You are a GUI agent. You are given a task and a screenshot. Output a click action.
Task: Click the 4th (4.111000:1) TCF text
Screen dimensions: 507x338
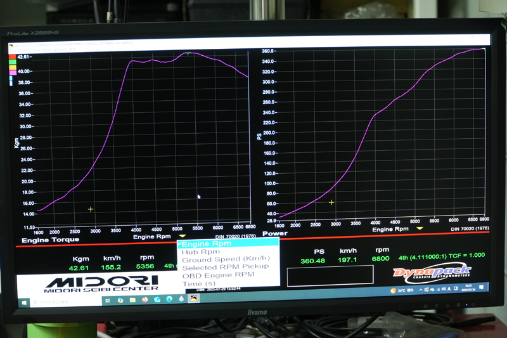[441, 256]
